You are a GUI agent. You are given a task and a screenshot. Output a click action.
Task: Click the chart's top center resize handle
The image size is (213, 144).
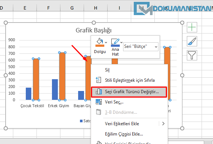[94, 23]
